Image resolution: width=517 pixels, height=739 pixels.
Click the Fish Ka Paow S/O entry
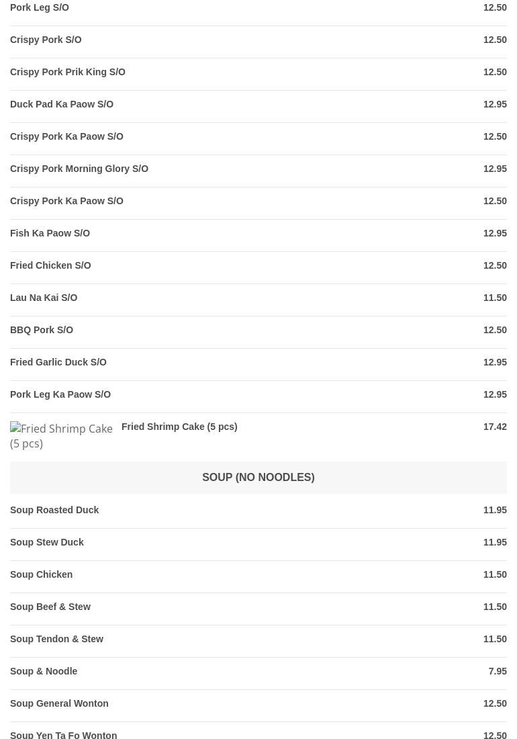50,234
